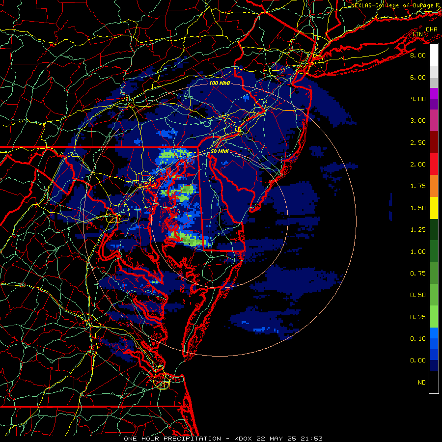
Task: Click the ONE HOUR PRECIPITATION title text
Action: (x=172, y=439)
